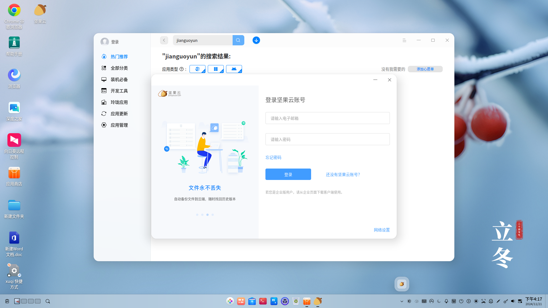Focus the password input field
The height and width of the screenshot is (308, 548).
click(328, 139)
